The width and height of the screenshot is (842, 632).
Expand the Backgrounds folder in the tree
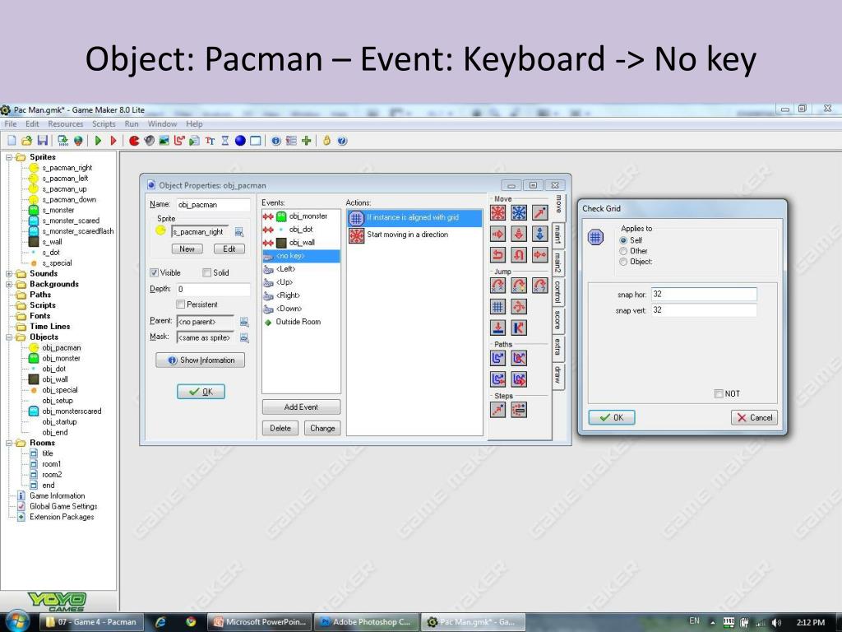click(x=9, y=284)
